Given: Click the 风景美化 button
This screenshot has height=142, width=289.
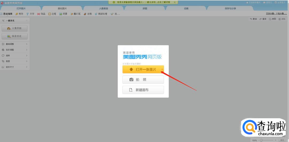Looking at the screenshot, I should pyautogui.click(x=14, y=36).
